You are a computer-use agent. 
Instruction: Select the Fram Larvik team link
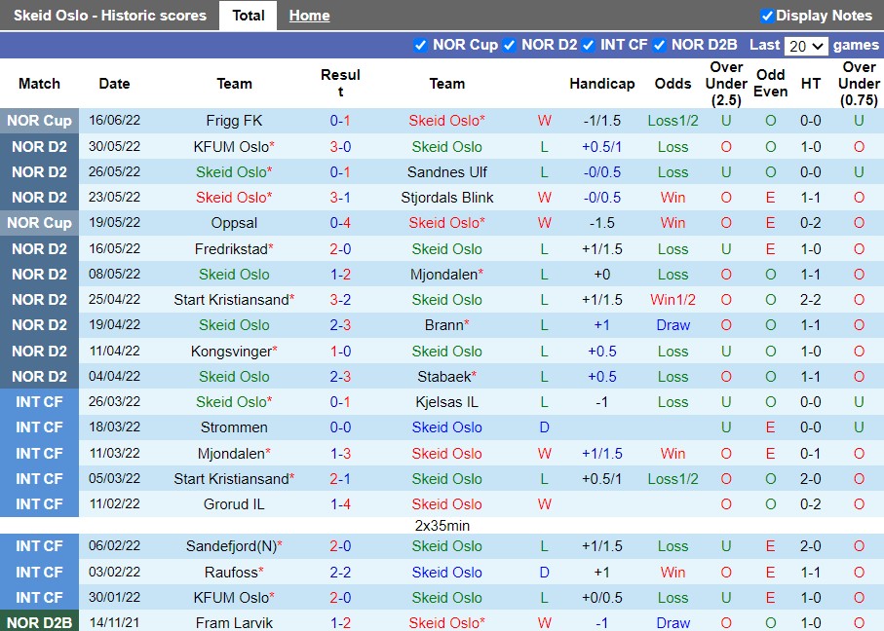[x=234, y=623]
